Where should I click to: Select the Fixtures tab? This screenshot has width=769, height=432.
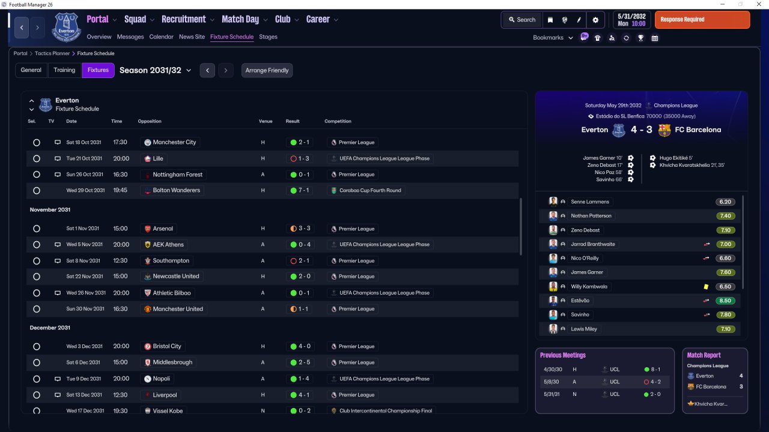click(x=98, y=70)
